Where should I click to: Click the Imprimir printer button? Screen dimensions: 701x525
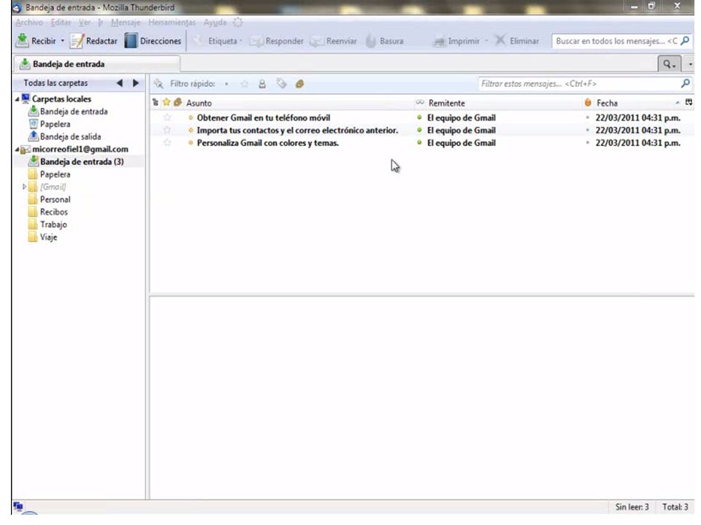[x=457, y=41]
